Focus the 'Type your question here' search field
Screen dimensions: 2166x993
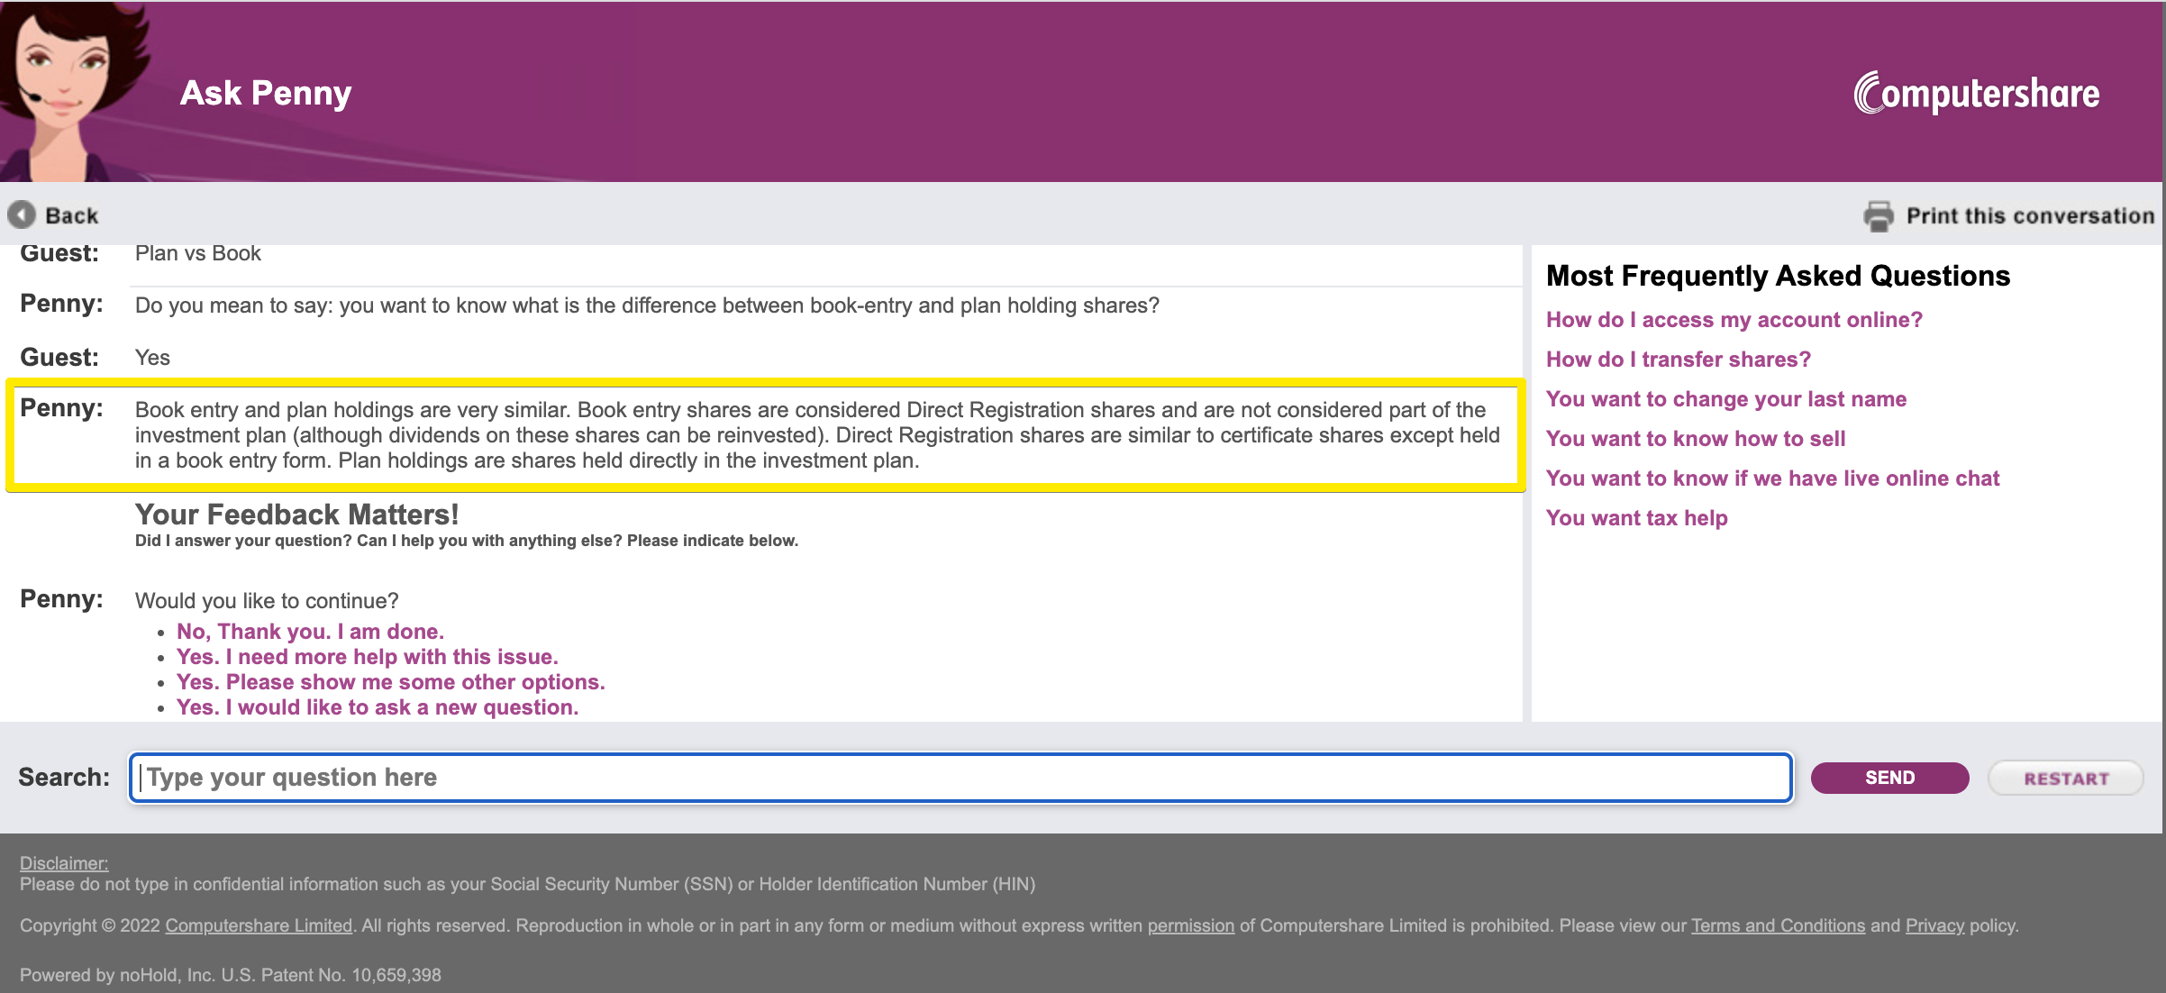(x=960, y=778)
